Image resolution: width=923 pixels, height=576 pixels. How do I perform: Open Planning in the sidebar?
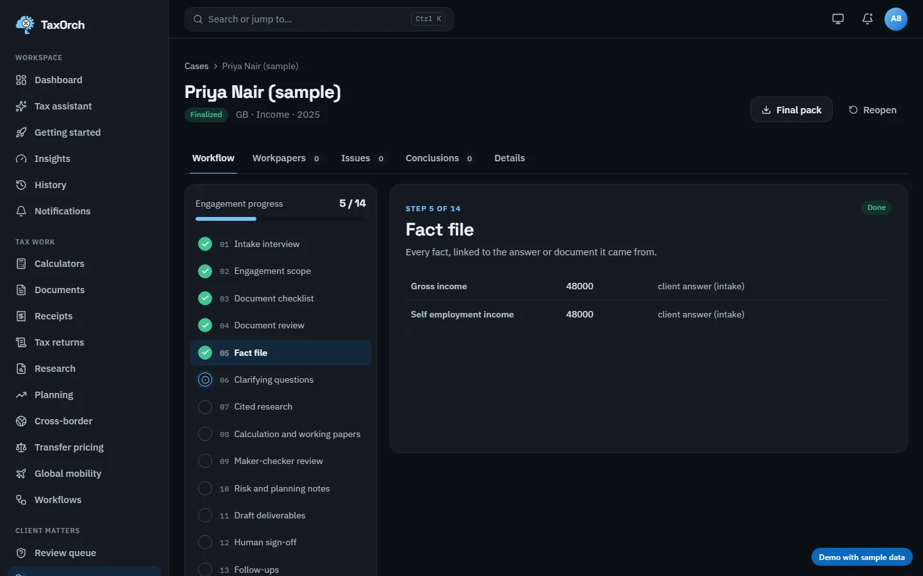pos(84,395)
